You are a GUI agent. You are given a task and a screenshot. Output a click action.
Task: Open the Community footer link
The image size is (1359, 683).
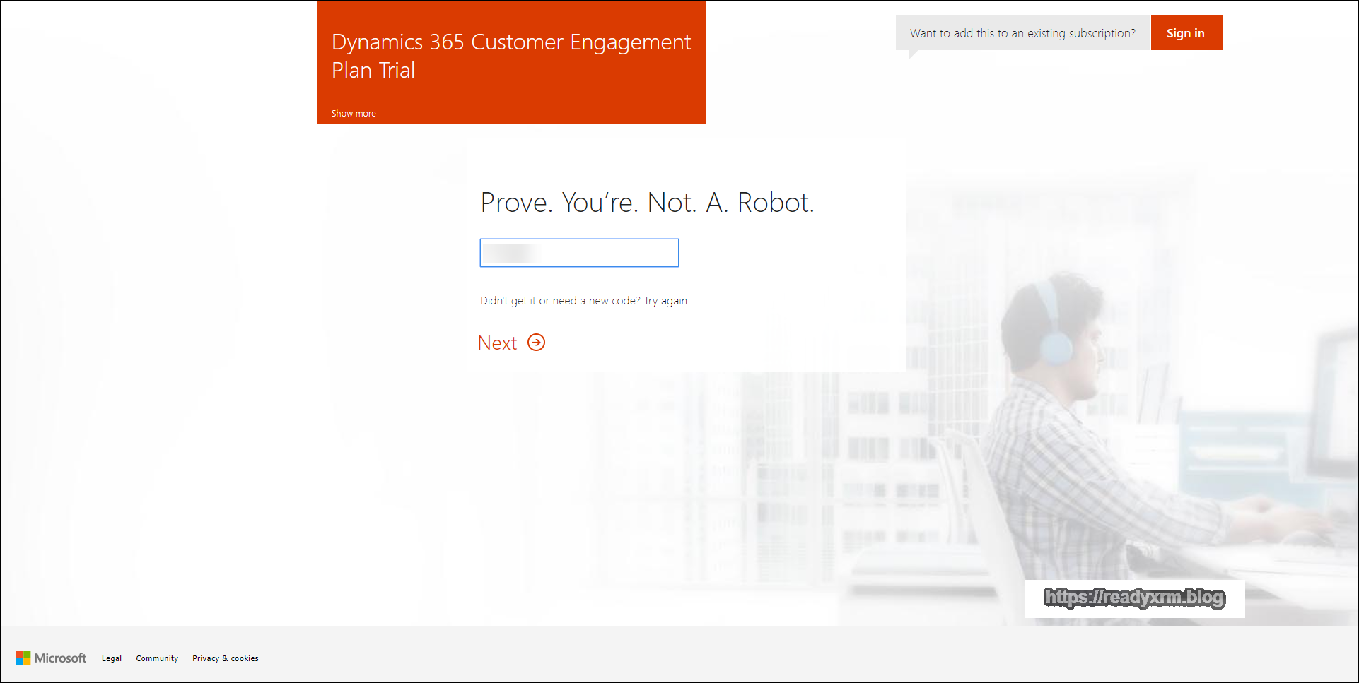point(157,658)
